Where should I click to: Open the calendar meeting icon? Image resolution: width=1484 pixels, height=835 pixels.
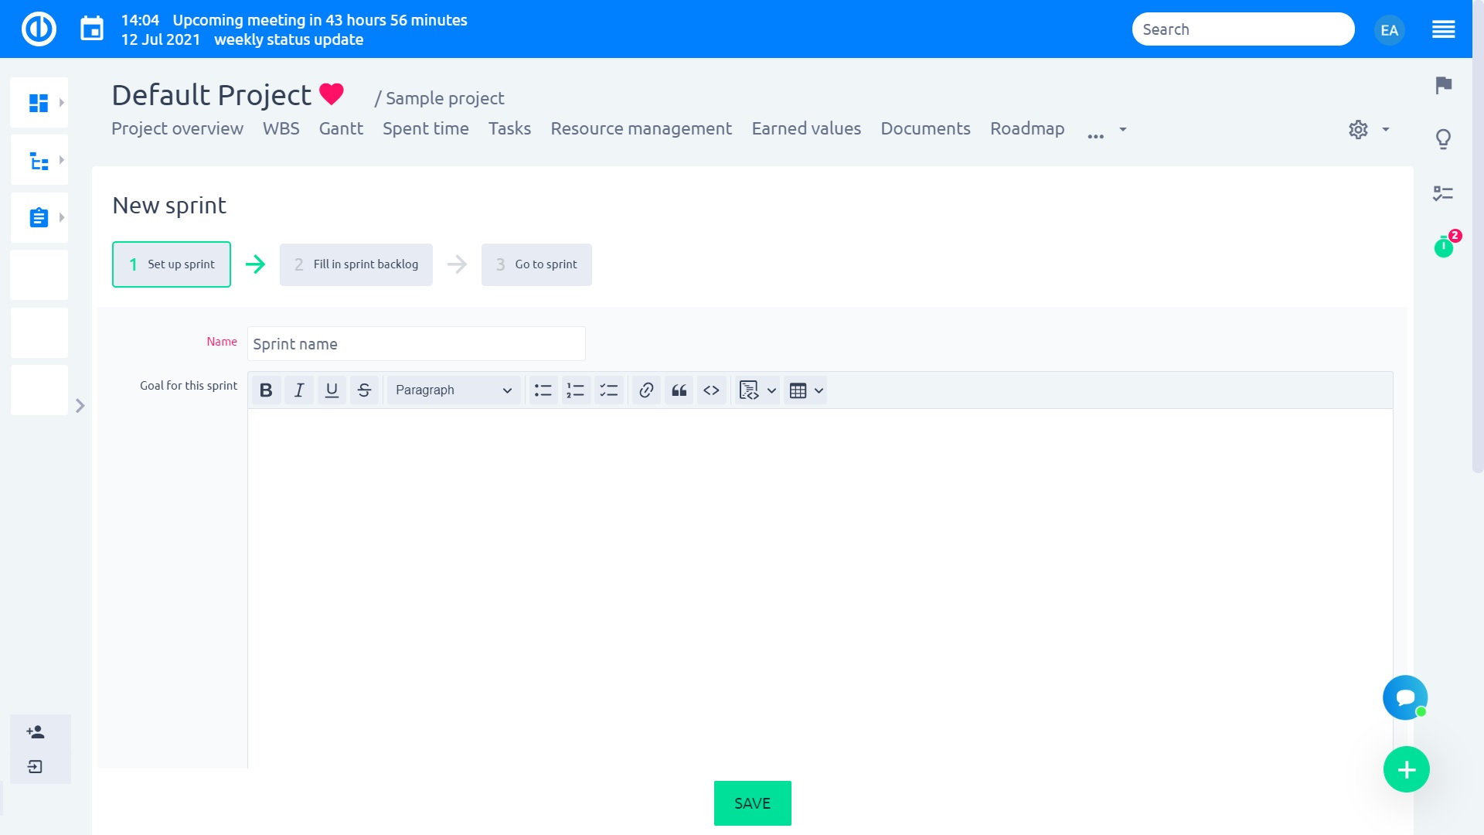[92, 29]
